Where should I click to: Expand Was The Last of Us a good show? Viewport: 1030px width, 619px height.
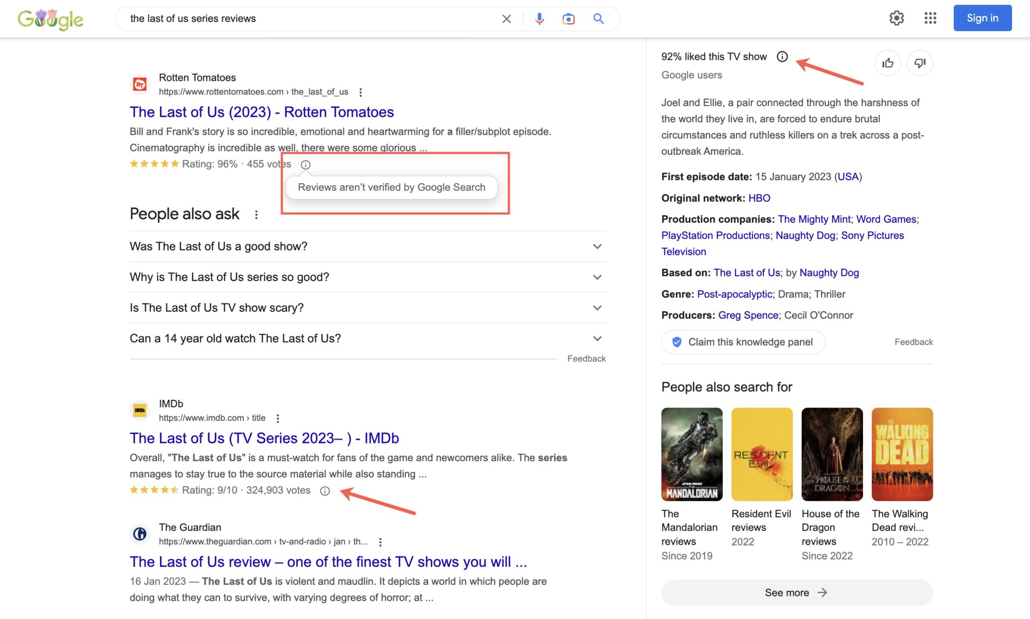368,246
